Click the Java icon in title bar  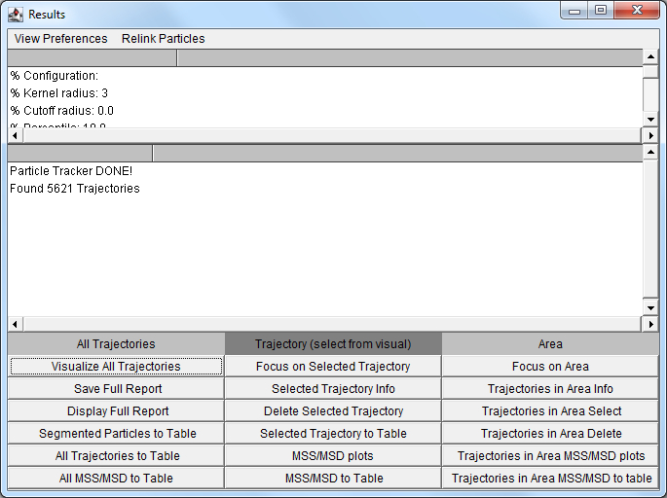tap(16, 14)
